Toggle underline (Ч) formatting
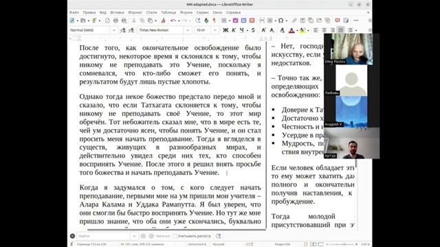This screenshot has width=440, height=247. [241, 30]
